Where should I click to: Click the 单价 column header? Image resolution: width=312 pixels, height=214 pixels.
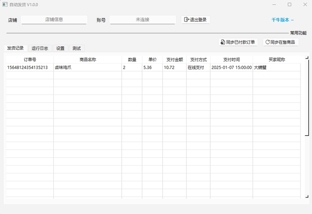pos(152,59)
